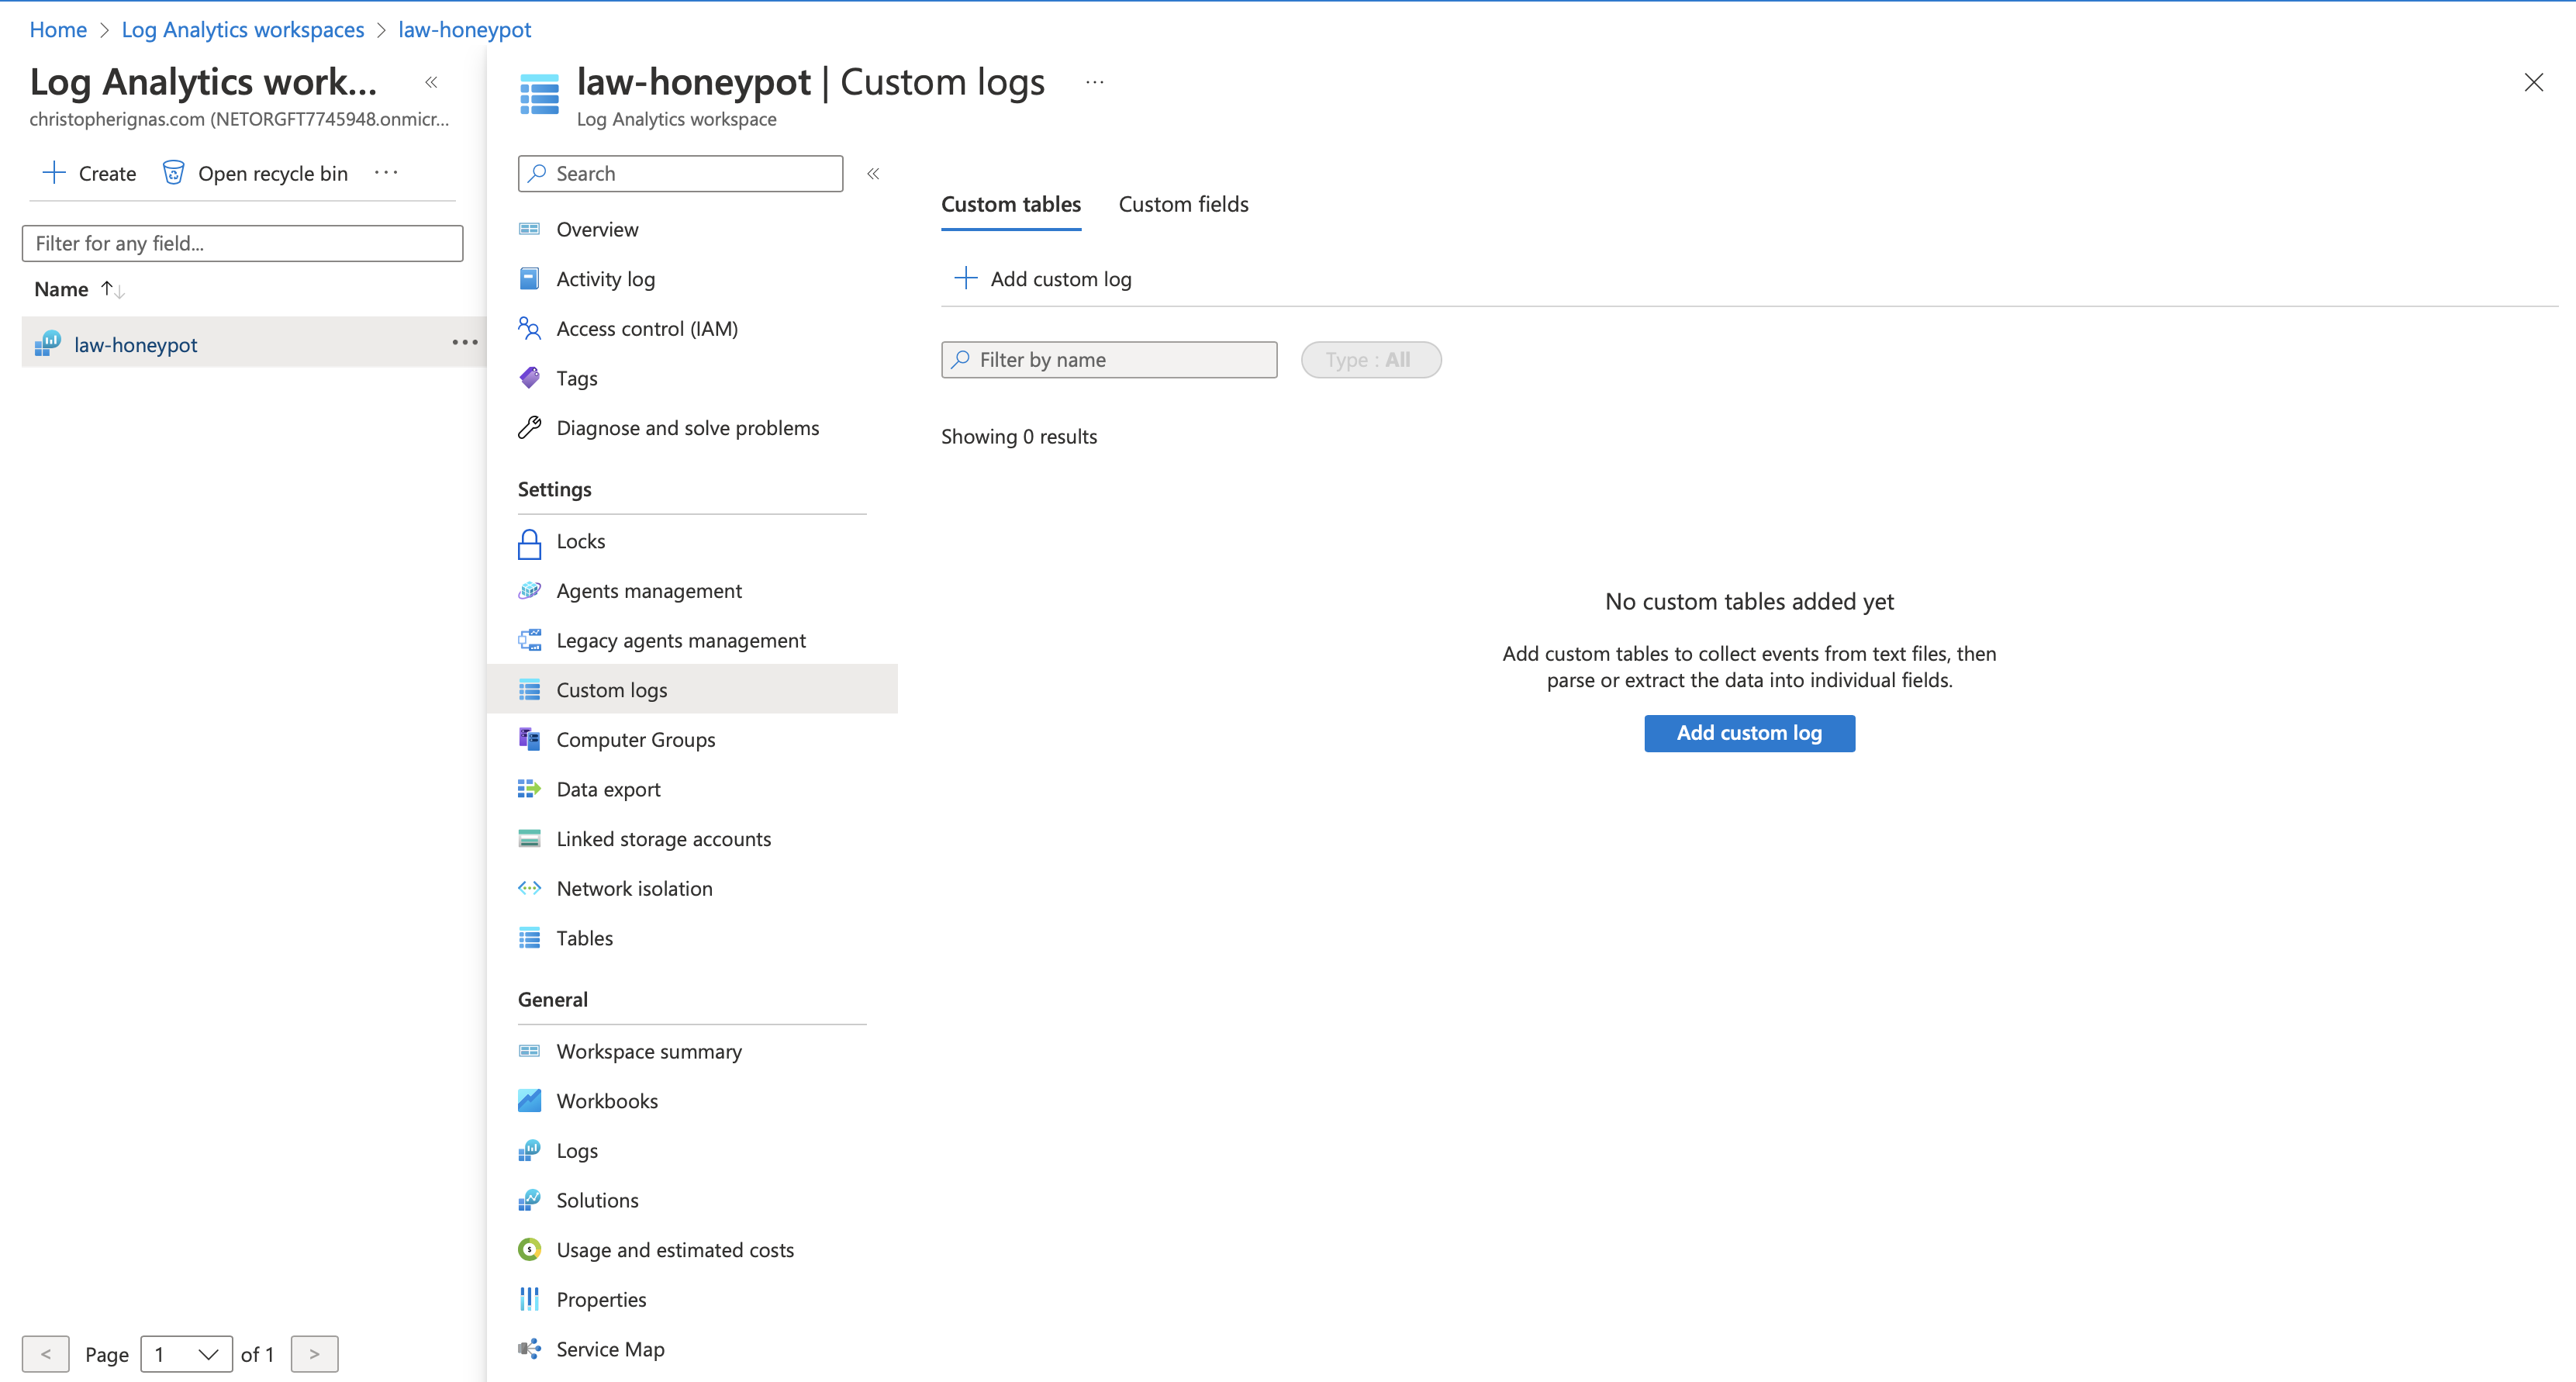The image size is (2576, 1382).
Task: Click the Filter for any field input
Action: click(x=243, y=243)
